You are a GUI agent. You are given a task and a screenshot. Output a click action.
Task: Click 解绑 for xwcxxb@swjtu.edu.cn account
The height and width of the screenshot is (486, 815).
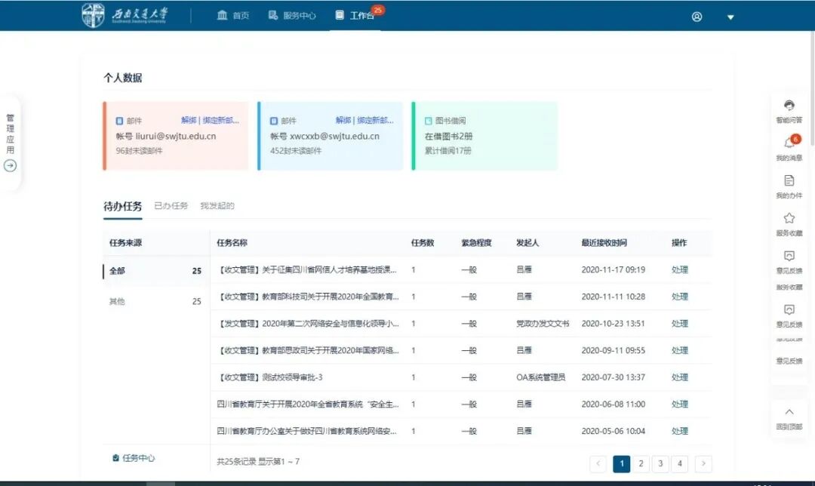[x=343, y=120]
